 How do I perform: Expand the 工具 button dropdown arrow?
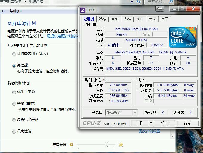150,123
